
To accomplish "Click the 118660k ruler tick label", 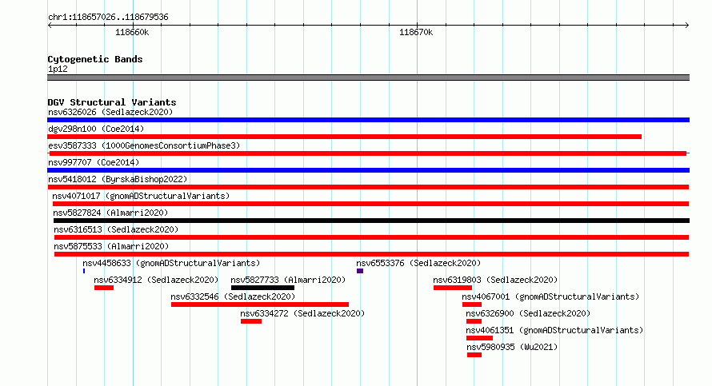I will [132, 32].
